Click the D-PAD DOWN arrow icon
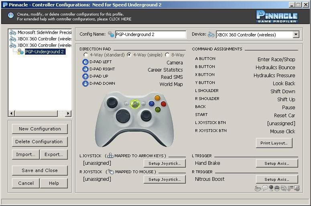Image resolution: width=311 pixels, height=206 pixels. tap(85, 84)
